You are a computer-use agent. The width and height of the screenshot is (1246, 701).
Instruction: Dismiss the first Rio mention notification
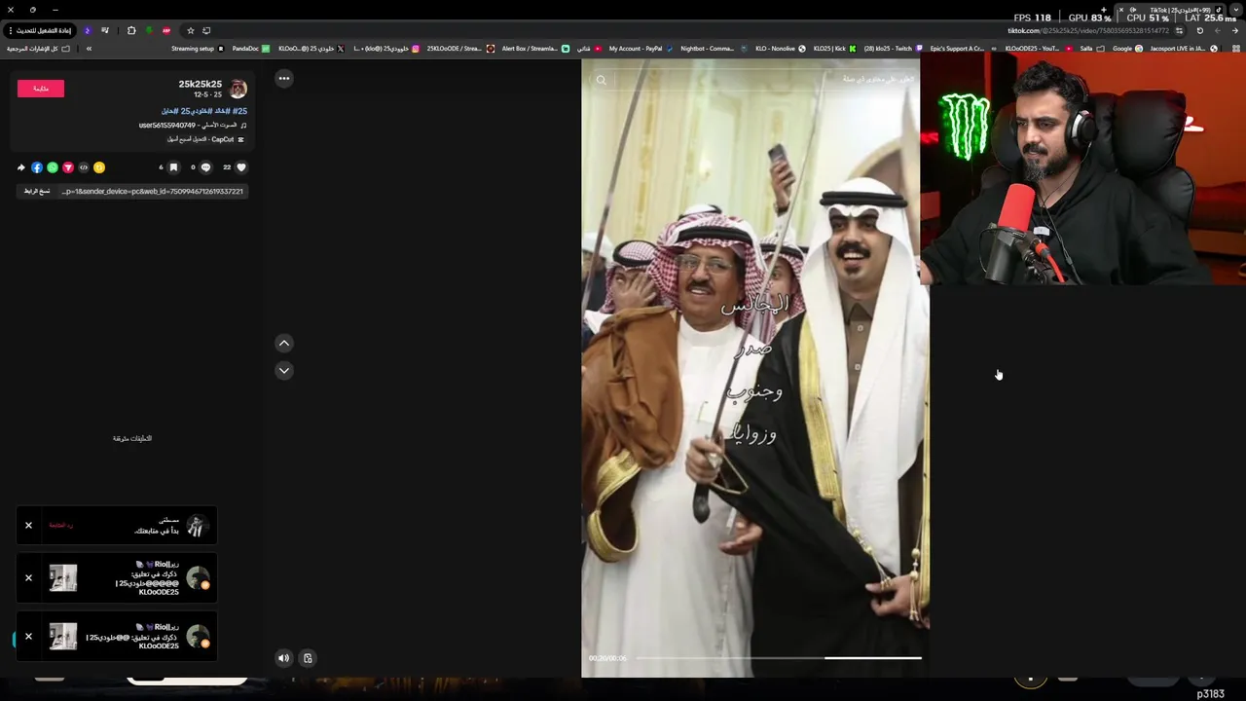(x=28, y=578)
